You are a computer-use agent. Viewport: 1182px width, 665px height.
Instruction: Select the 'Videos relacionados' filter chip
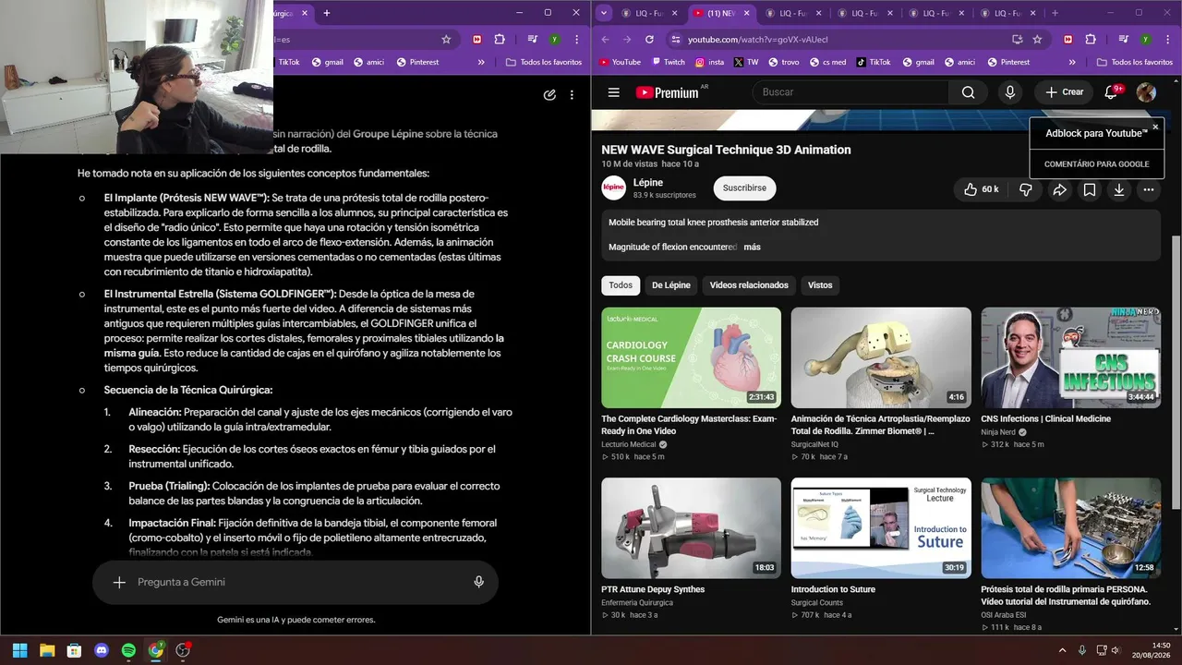coord(749,285)
